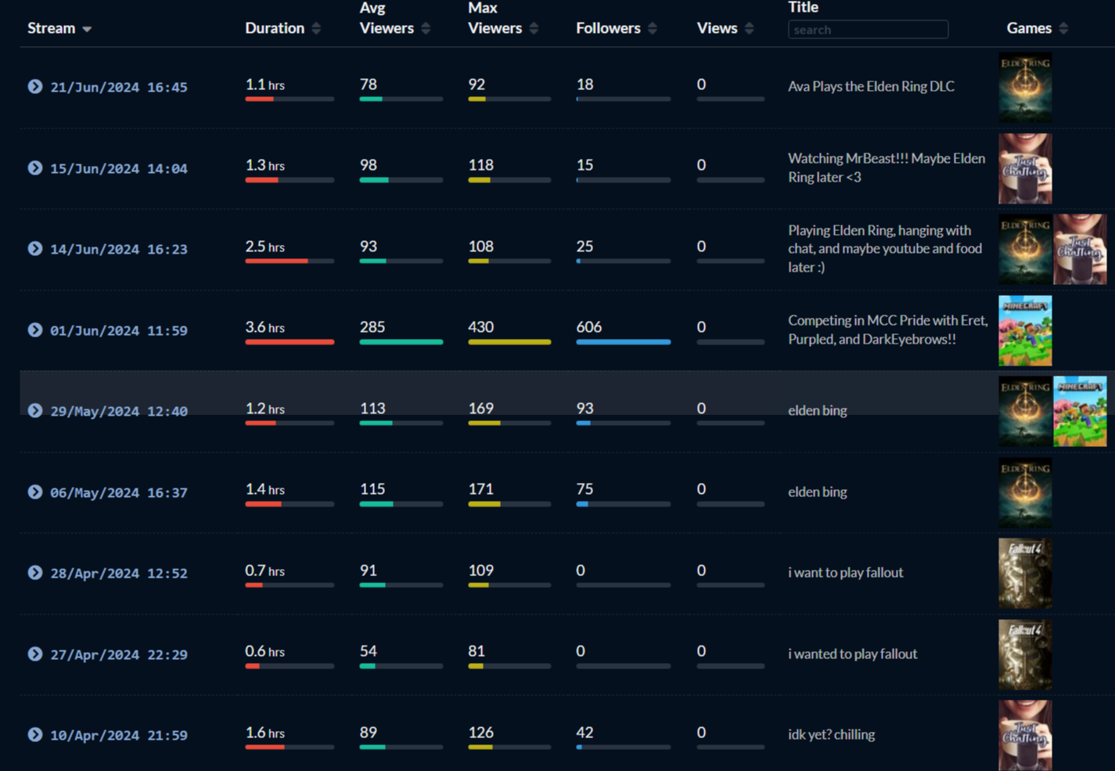Open Elden Ring thumbnail in 06/May/2024 row

pyautogui.click(x=1025, y=492)
